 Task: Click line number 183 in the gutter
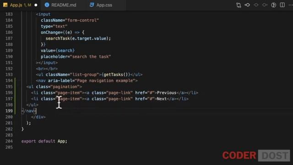pos(9,14)
